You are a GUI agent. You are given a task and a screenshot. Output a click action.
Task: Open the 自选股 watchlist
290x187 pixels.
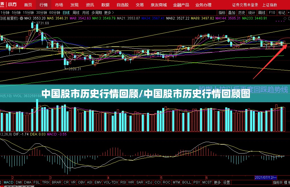123,5
